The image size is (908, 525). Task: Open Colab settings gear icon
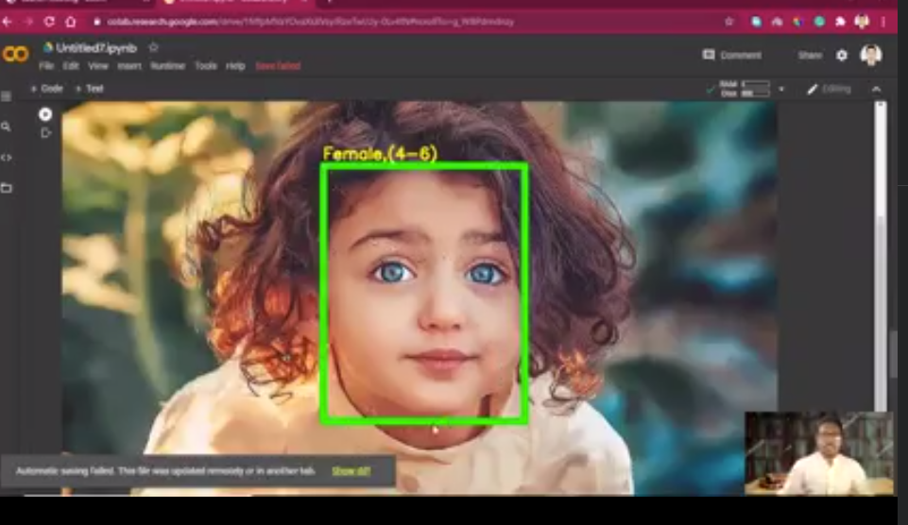pos(842,56)
